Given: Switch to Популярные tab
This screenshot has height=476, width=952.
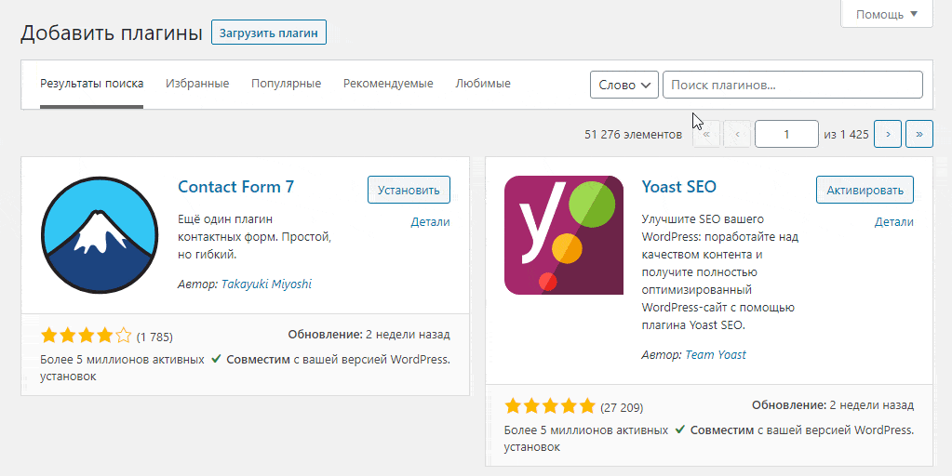Looking at the screenshot, I should [x=286, y=84].
